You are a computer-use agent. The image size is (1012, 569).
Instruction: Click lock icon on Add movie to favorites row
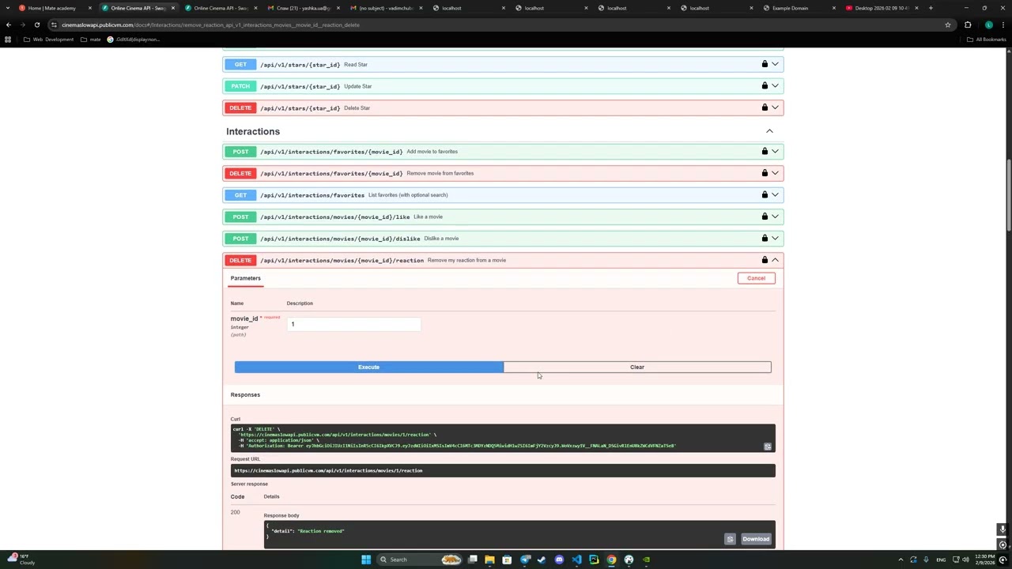765,151
